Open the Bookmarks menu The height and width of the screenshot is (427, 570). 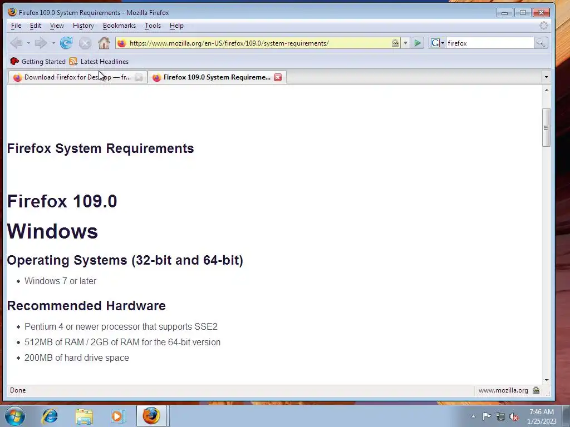coord(119,26)
